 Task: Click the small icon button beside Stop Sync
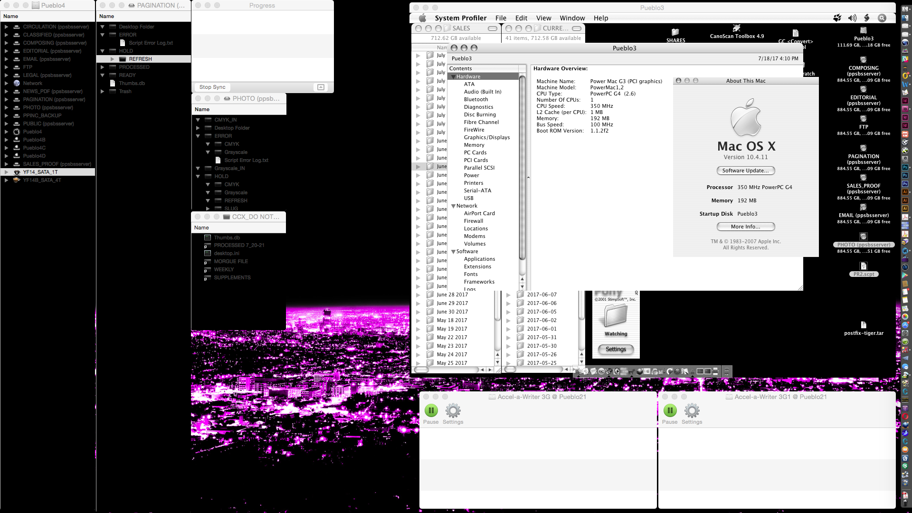coord(321,87)
